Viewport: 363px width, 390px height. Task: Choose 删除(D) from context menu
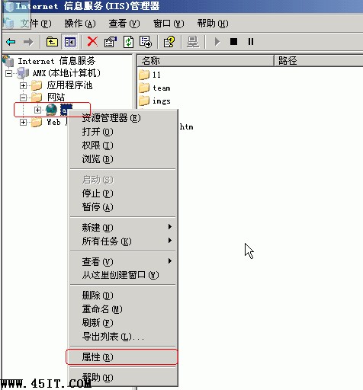point(123,296)
